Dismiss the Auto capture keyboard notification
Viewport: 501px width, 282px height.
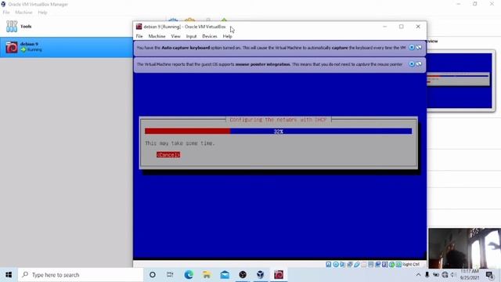(412, 47)
